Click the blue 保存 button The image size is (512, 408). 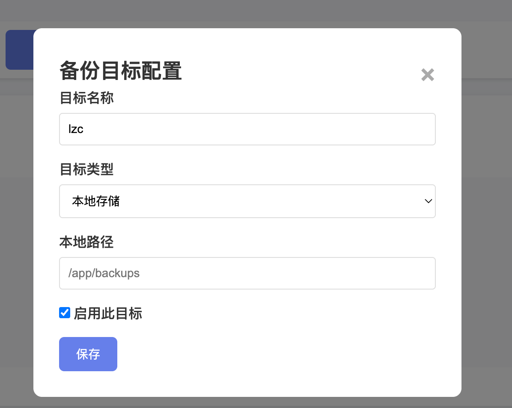pos(88,354)
